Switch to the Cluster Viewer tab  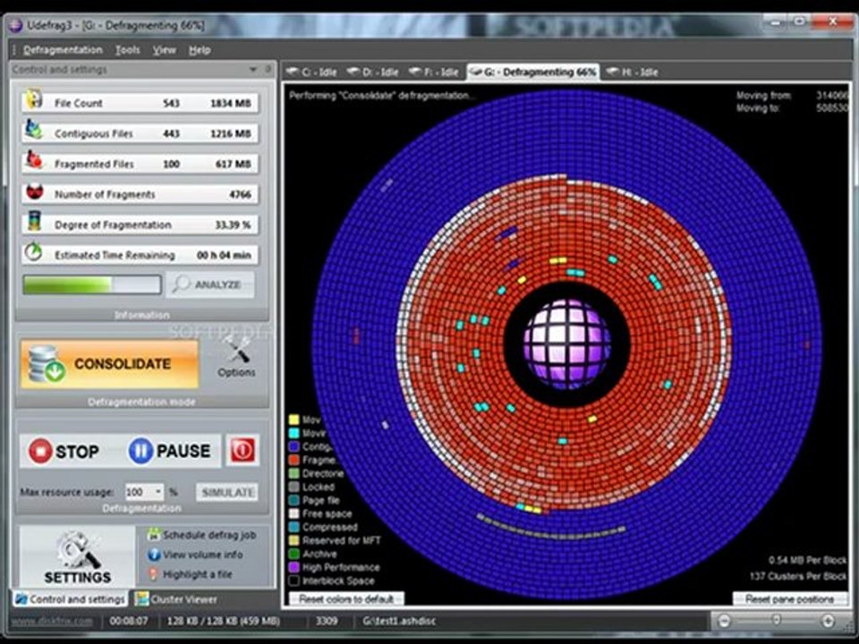(176, 599)
